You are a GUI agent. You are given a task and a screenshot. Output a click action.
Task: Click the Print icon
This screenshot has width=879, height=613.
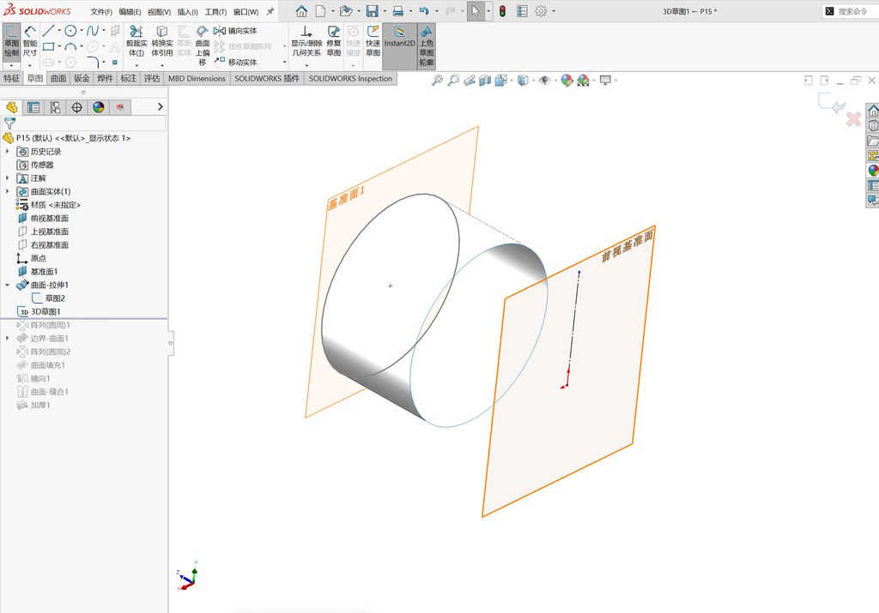398,11
